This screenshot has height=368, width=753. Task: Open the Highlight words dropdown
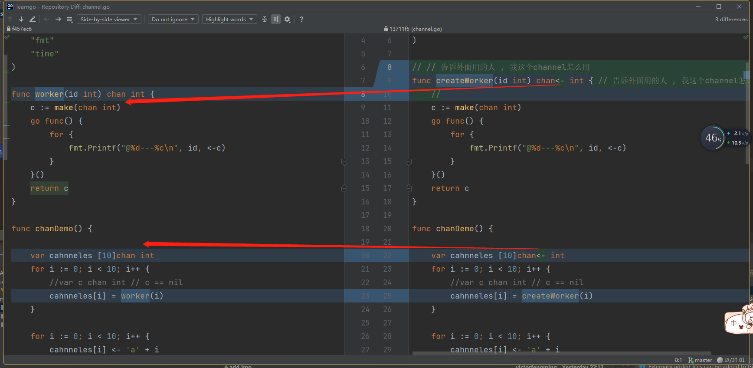[229, 19]
